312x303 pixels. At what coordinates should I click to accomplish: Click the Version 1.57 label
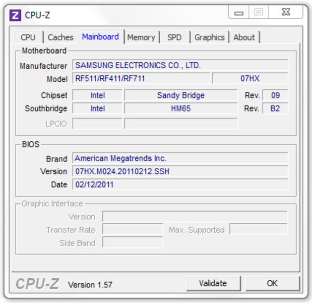click(x=90, y=285)
